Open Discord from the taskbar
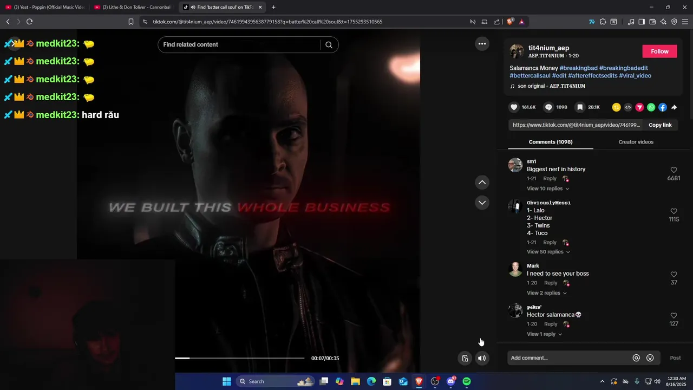693x390 pixels. coord(451,381)
